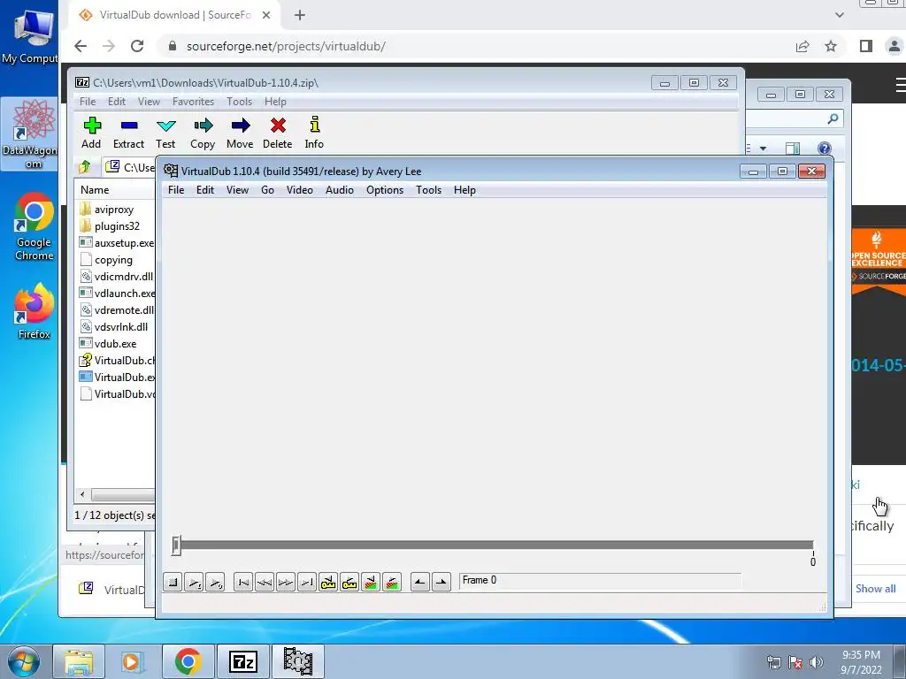
Task: Open the VirtualDub Video menu
Action: click(300, 190)
